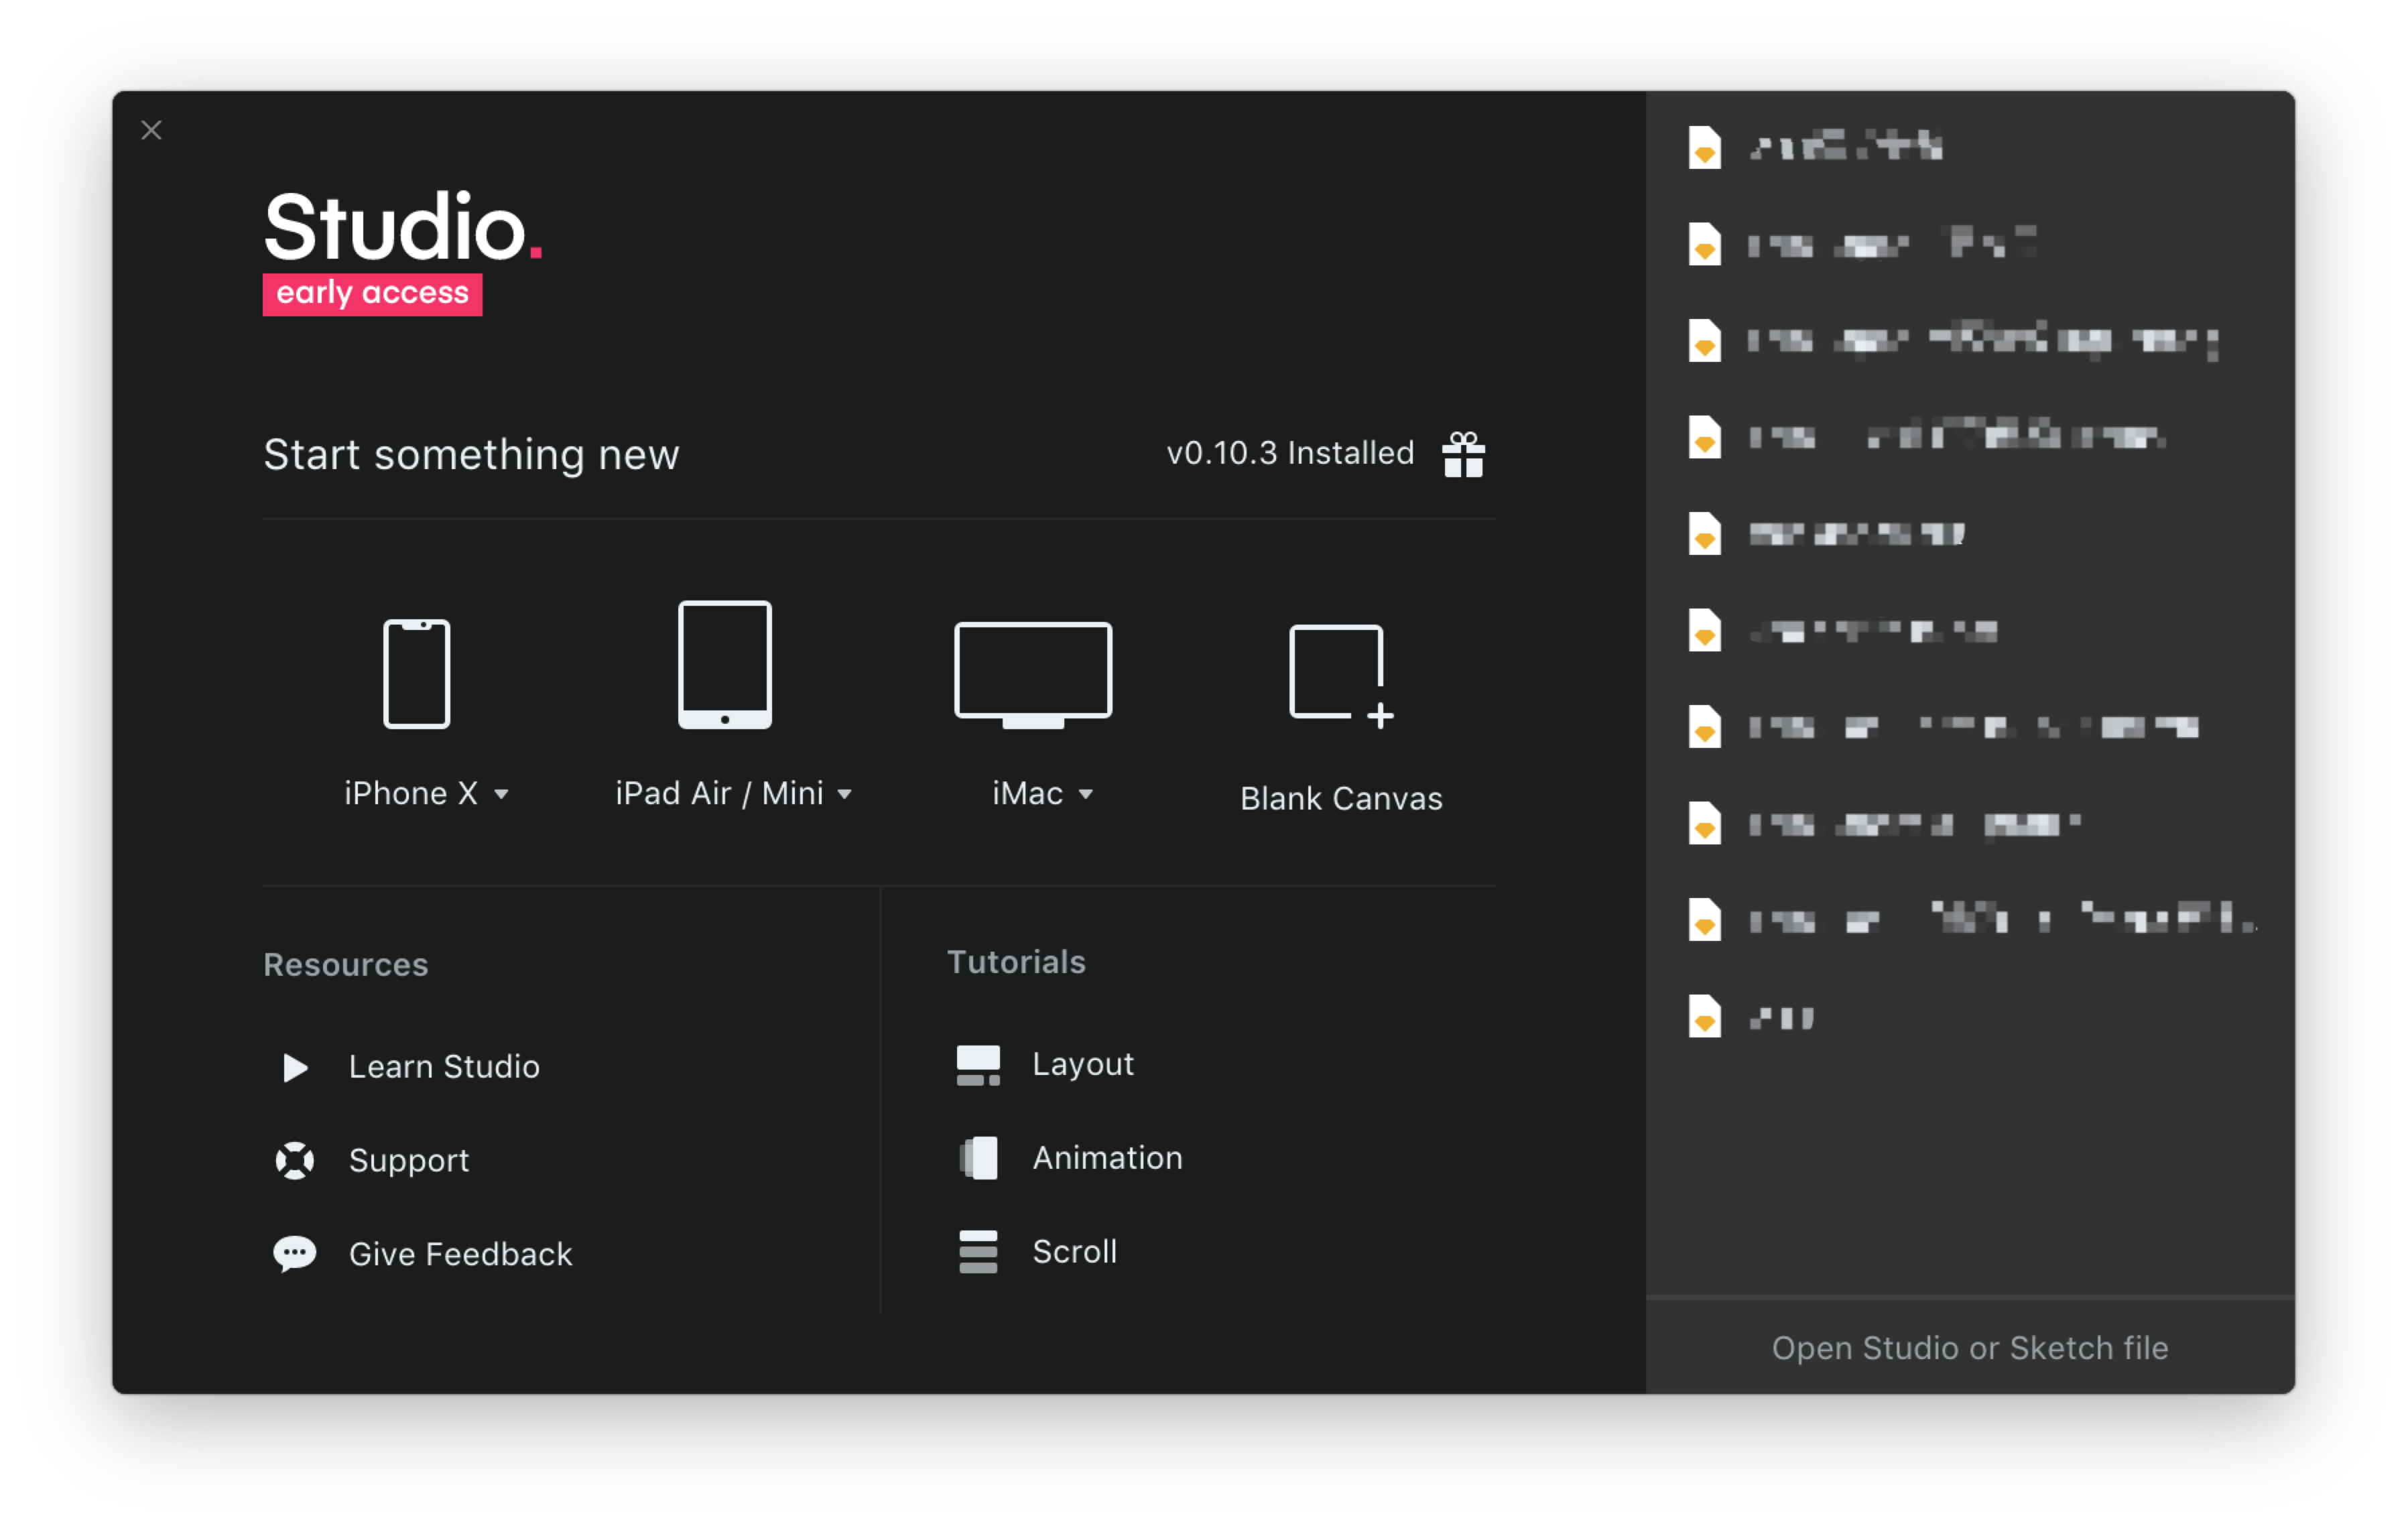Open the iMac size dropdown
The image size is (2408, 1528).
(x=1088, y=793)
